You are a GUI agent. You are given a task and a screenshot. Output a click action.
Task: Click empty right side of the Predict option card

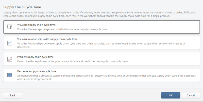click(165, 59)
